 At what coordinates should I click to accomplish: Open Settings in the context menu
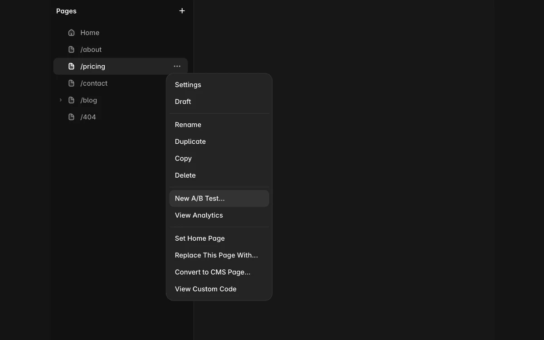click(x=219, y=85)
